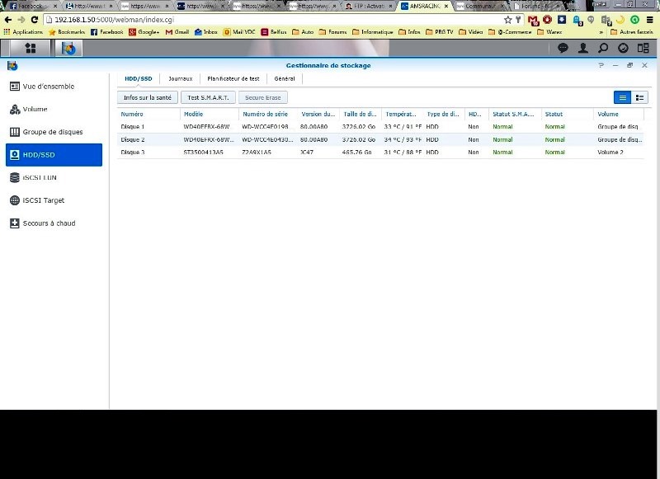Click the 465.76 Go size cell

click(356, 153)
